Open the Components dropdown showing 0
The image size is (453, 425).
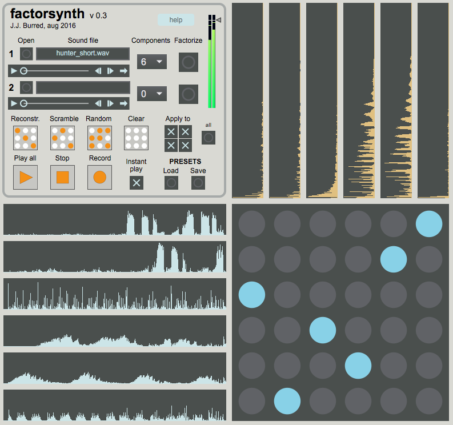click(152, 94)
